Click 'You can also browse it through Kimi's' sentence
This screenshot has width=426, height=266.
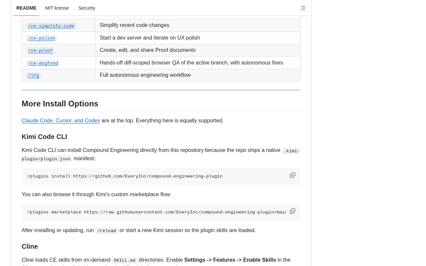tap(97, 195)
